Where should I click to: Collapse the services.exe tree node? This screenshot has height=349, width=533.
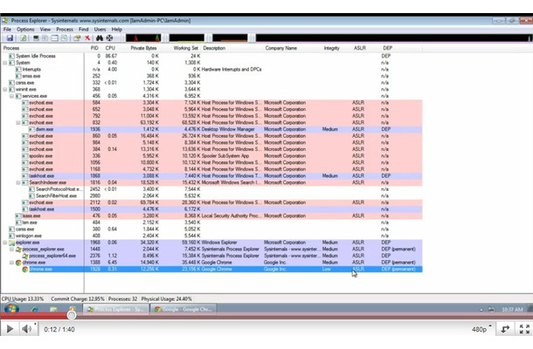11,96
